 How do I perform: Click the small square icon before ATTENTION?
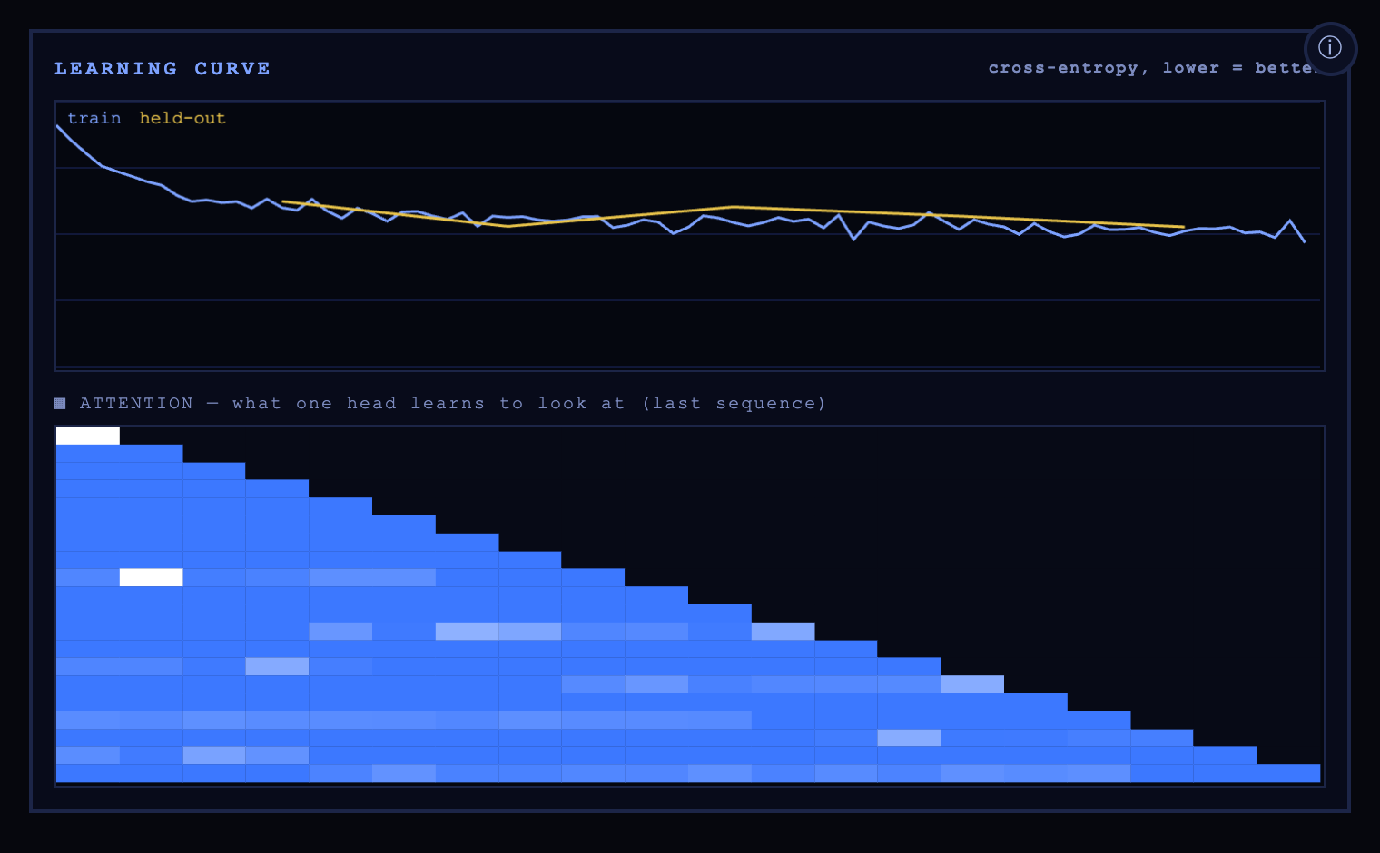click(60, 403)
